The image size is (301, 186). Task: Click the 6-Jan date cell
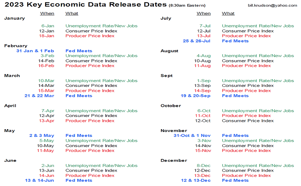(x=48, y=26)
